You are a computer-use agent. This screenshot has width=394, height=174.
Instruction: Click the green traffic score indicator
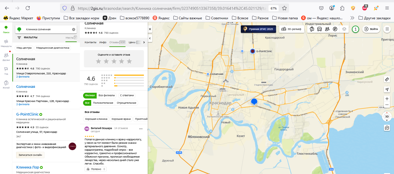click(x=356, y=29)
